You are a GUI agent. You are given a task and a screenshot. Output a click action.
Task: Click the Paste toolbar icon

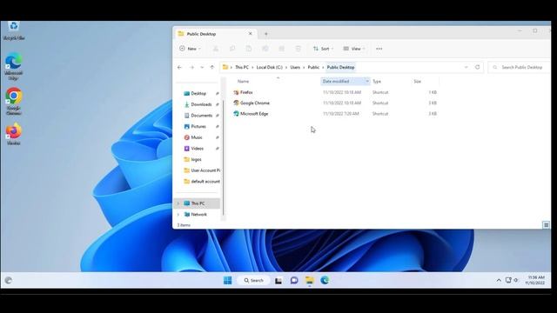click(249, 49)
